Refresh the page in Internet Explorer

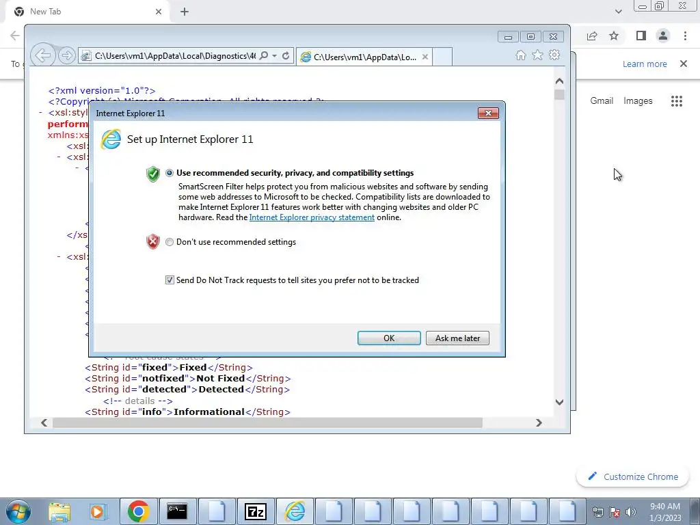tap(286, 56)
